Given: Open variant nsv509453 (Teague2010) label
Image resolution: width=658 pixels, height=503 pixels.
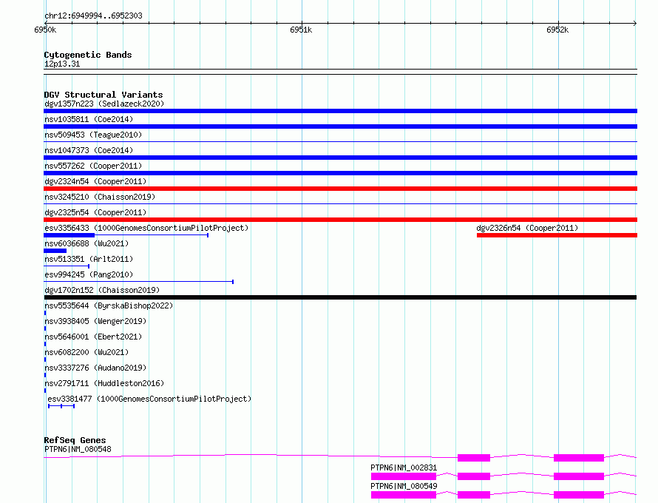Looking at the screenshot, I should (x=93, y=135).
